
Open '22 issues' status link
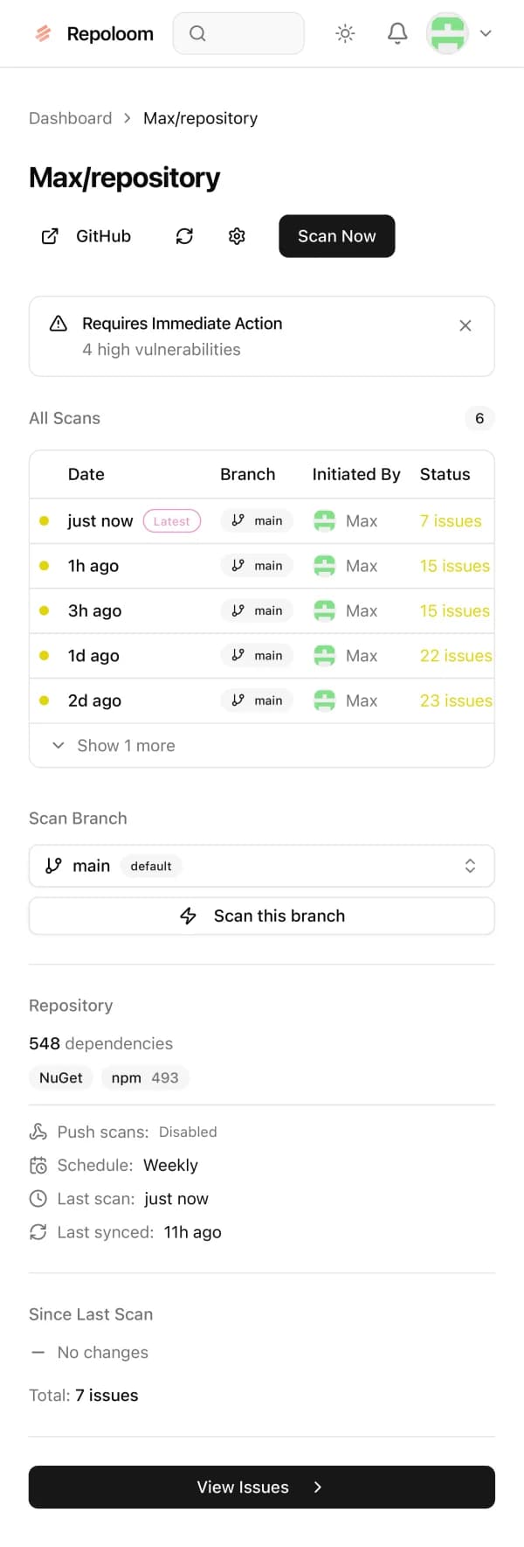point(456,656)
